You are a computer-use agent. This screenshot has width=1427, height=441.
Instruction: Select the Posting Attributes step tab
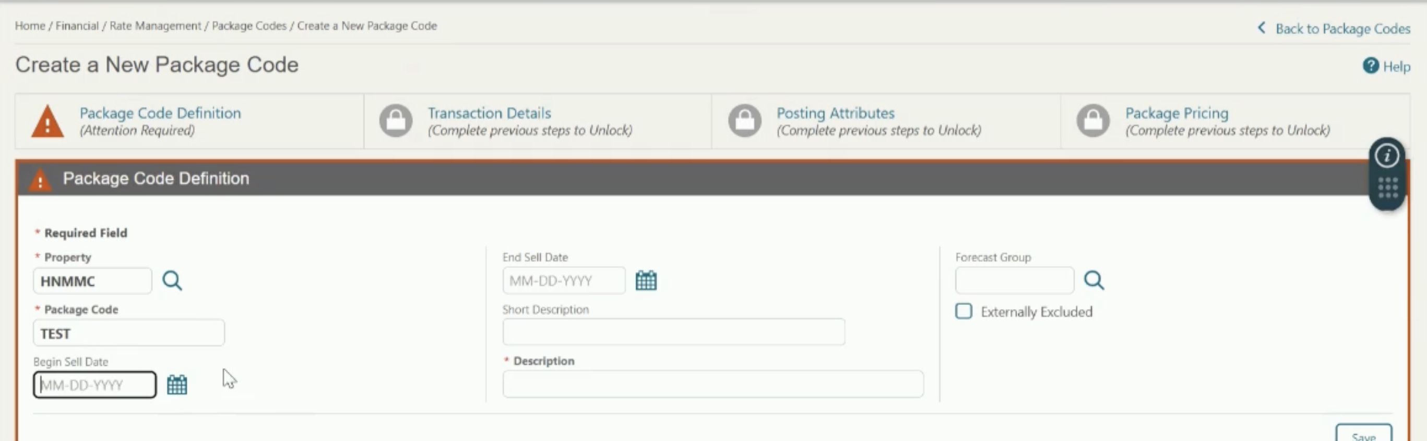tap(886, 121)
